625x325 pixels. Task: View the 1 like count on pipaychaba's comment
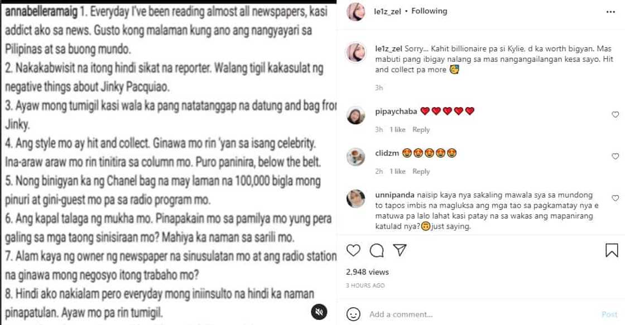pyautogui.click(x=397, y=129)
